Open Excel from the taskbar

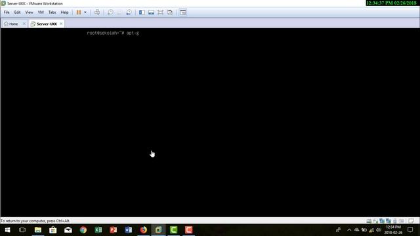(98, 230)
